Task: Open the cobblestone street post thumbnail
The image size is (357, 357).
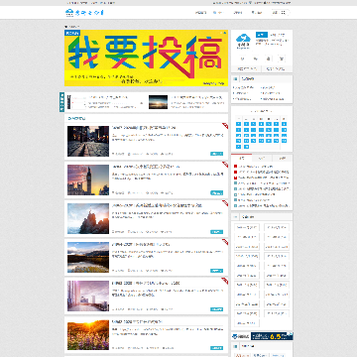Action: 88,141
